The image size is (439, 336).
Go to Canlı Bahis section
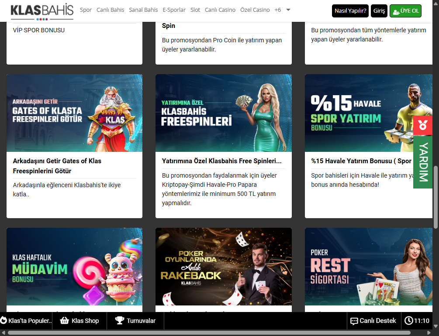(x=110, y=10)
